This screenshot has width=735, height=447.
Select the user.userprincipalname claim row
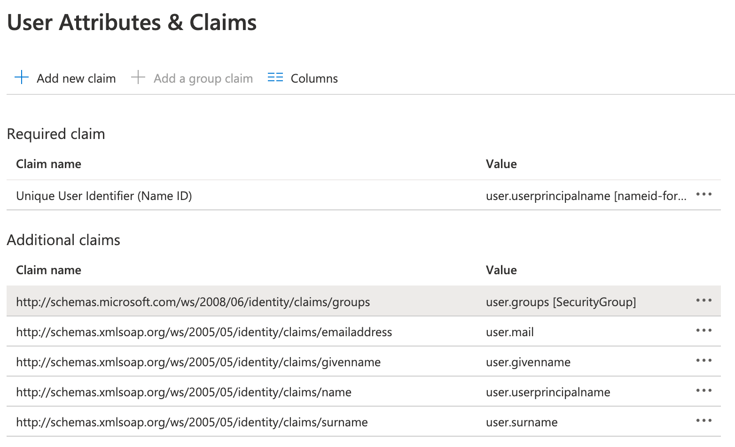[183, 392]
